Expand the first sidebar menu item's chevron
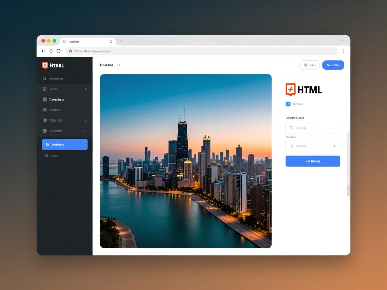 [86, 89]
